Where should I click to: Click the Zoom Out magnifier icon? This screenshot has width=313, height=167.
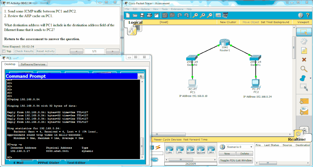coord(209,15)
